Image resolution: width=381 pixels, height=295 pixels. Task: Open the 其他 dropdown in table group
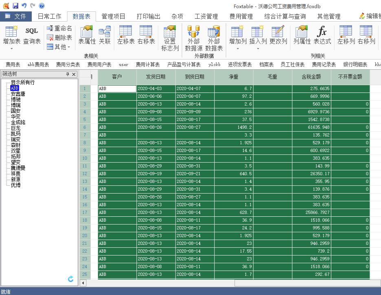[59, 47]
